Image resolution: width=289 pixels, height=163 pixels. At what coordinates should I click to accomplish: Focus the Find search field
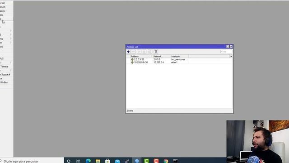coord(226,52)
